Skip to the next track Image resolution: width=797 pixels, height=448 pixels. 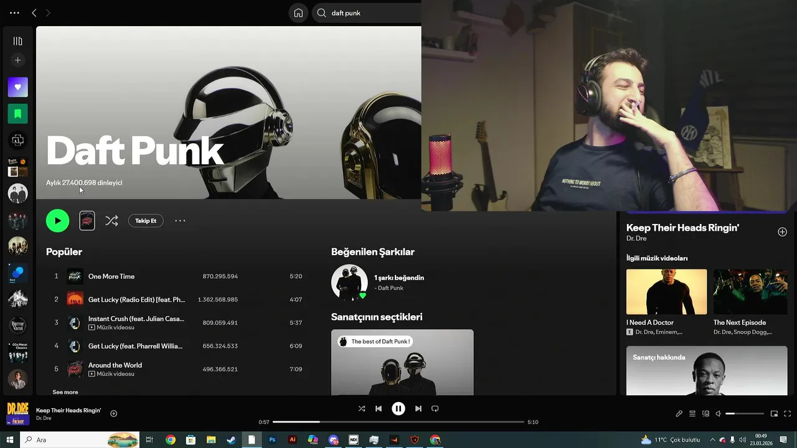(418, 409)
